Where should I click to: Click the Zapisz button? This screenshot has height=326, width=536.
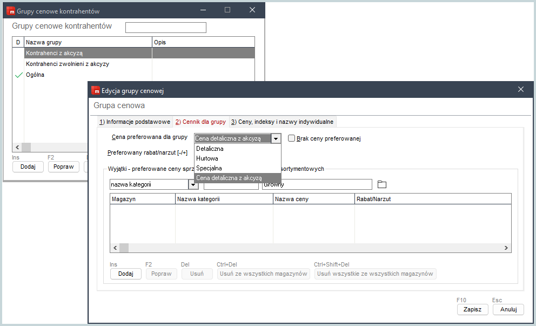(472, 309)
